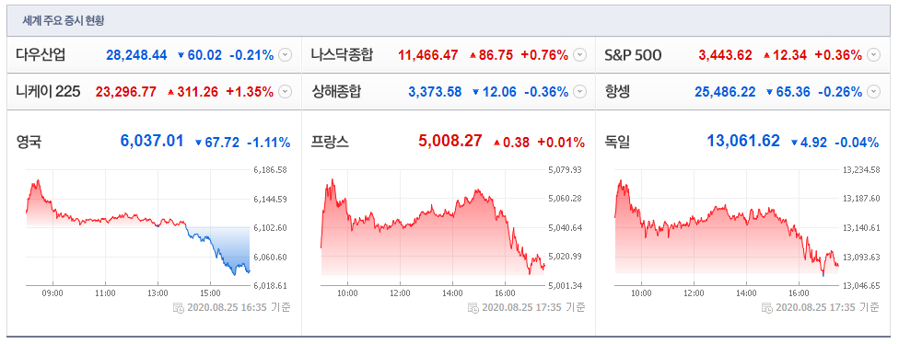Click the 상해종합 circular chevron icon
This screenshot has height=344, width=899.
(x=579, y=91)
